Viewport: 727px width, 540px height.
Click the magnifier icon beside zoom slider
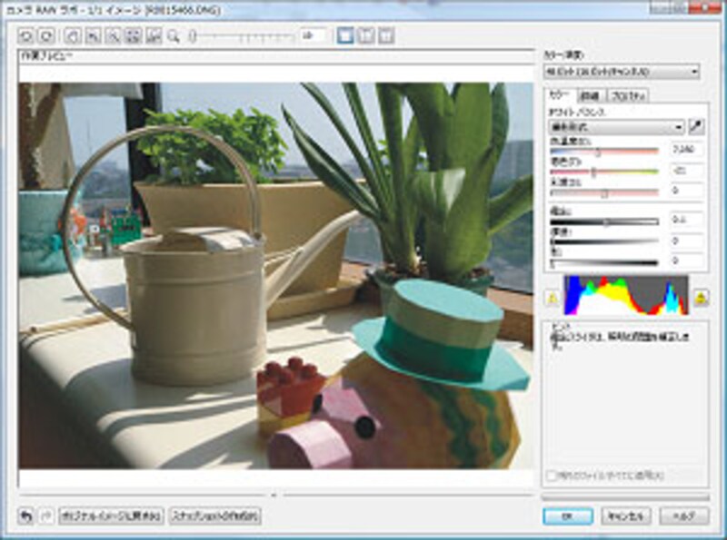click(x=174, y=36)
